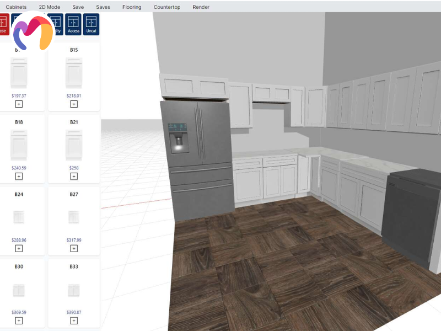Click Render in the top menu
441x331 pixels.
[201, 7]
